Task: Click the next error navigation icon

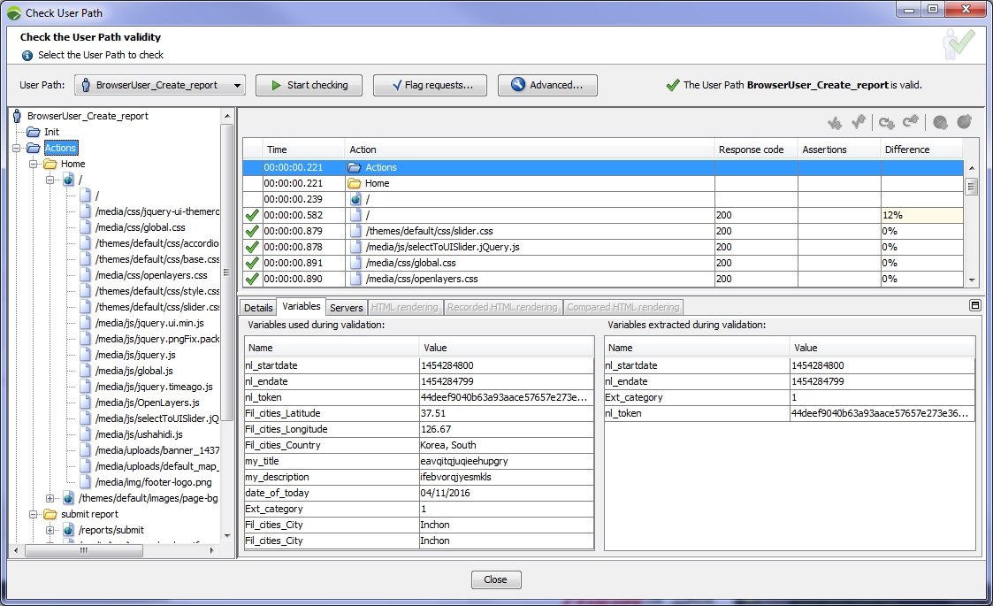Action: click(x=940, y=122)
